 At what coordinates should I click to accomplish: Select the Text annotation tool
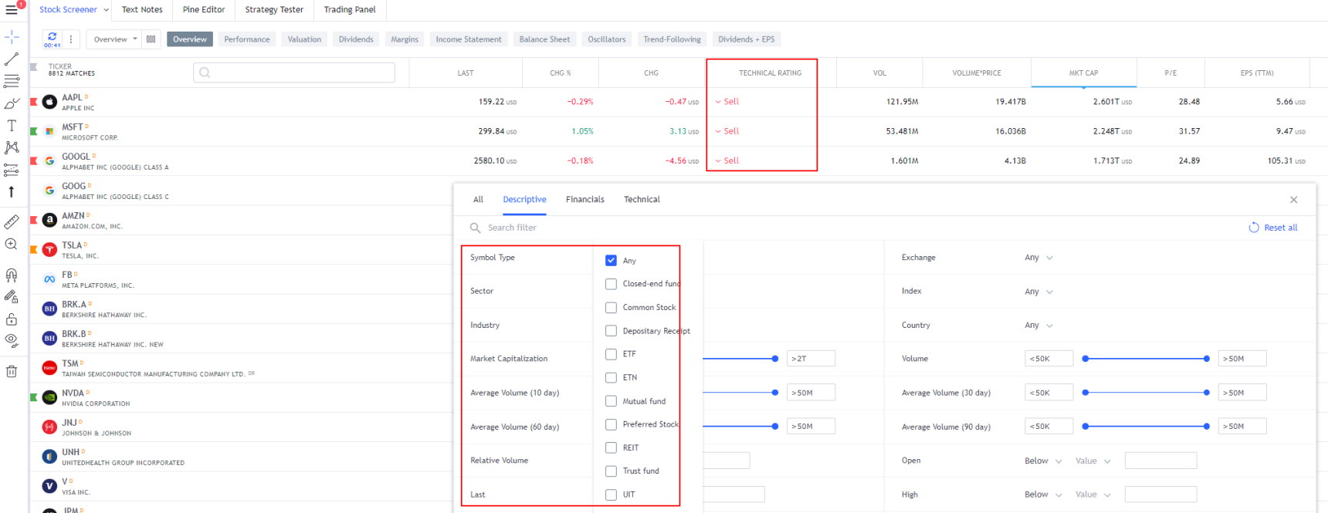[12, 125]
